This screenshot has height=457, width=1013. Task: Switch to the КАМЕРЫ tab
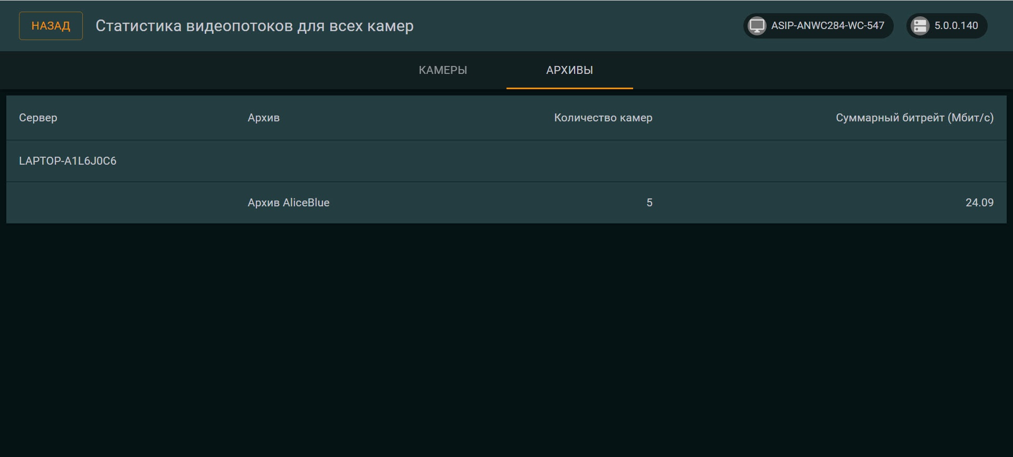point(443,70)
